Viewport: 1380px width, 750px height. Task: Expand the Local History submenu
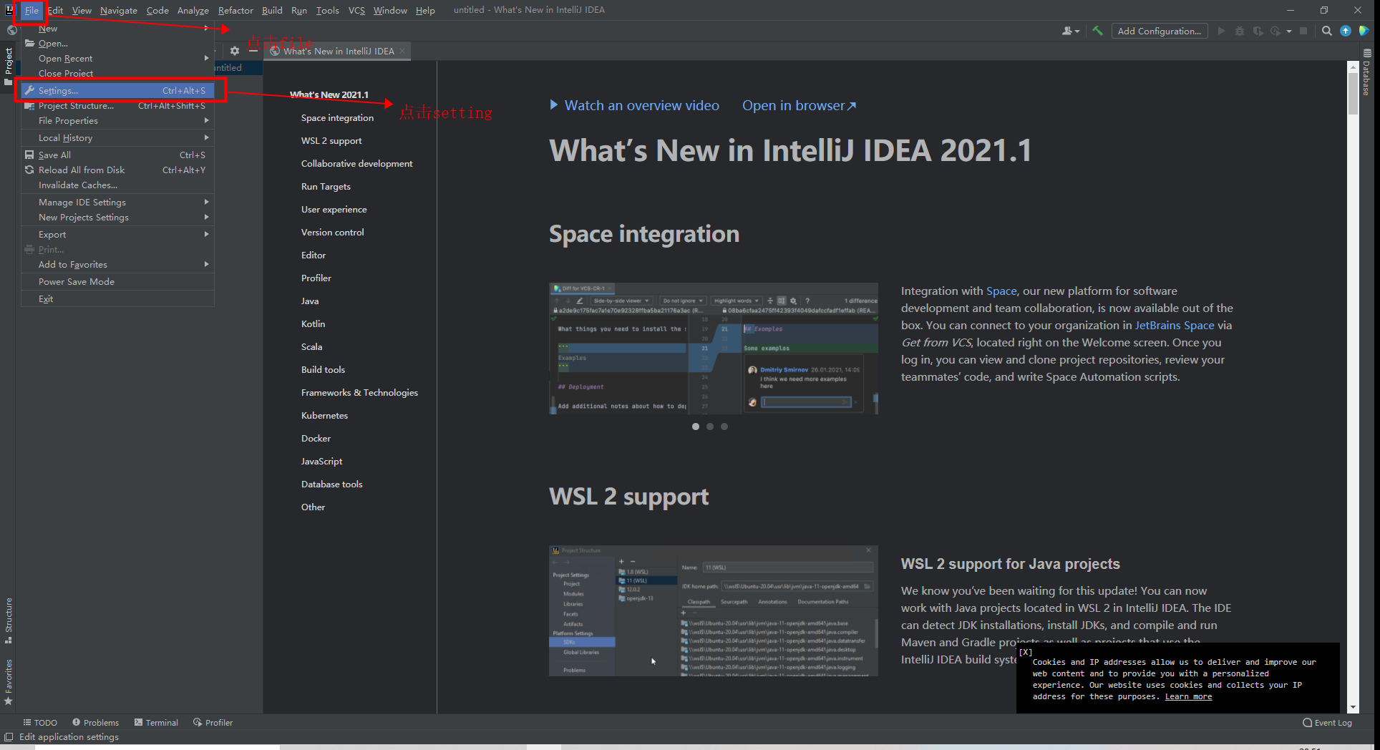tap(206, 138)
